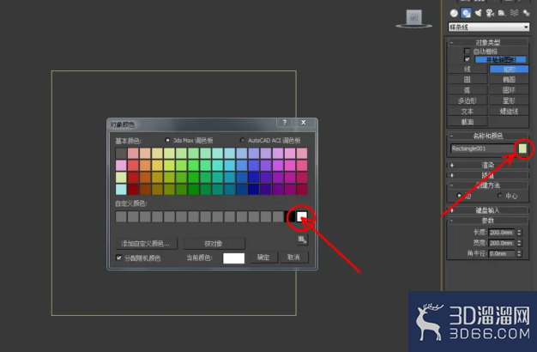Close the 对象颜色 dialog with X
Screen dimensions: 537x352
(304, 123)
